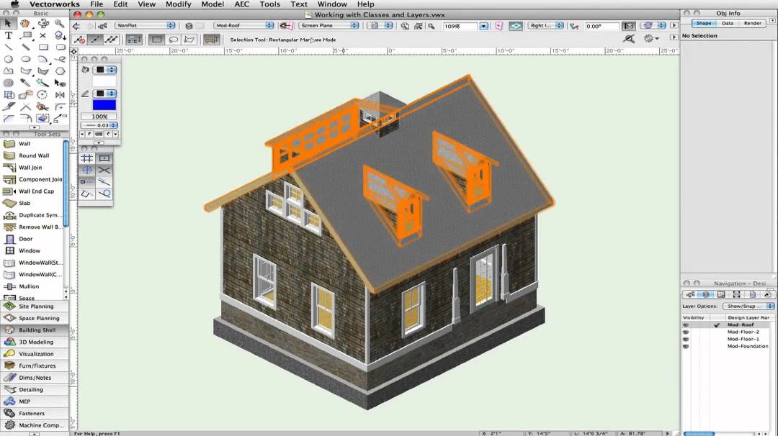This screenshot has width=778, height=436.
Task: Pick the Regular Polygon hexagon tool
Action: (60, 71)
